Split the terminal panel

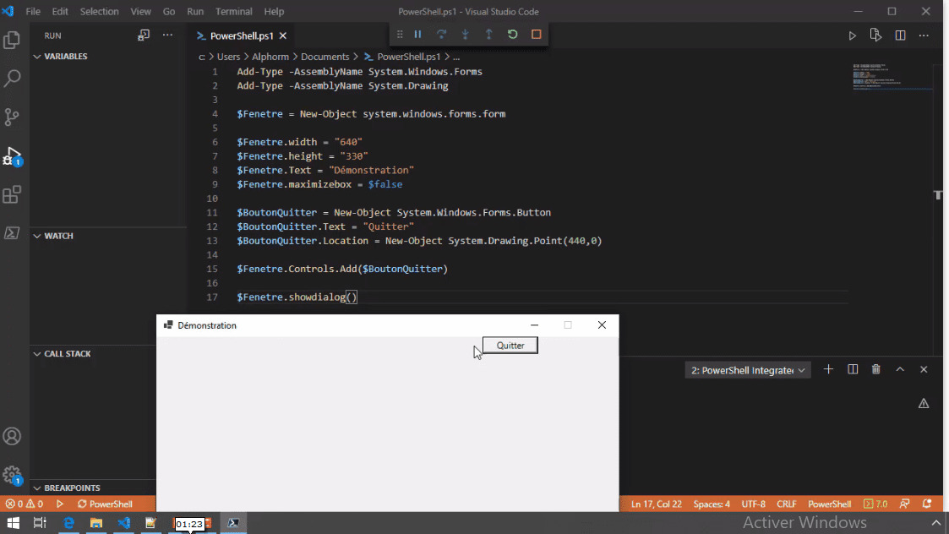coord(853,369)
